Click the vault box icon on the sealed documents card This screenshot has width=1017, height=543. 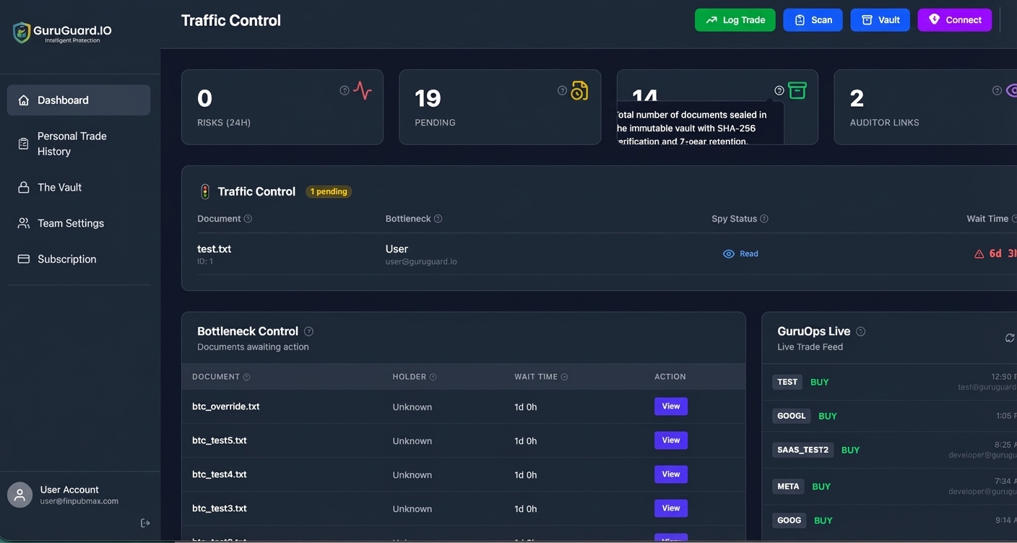click(x=796, y=90)
